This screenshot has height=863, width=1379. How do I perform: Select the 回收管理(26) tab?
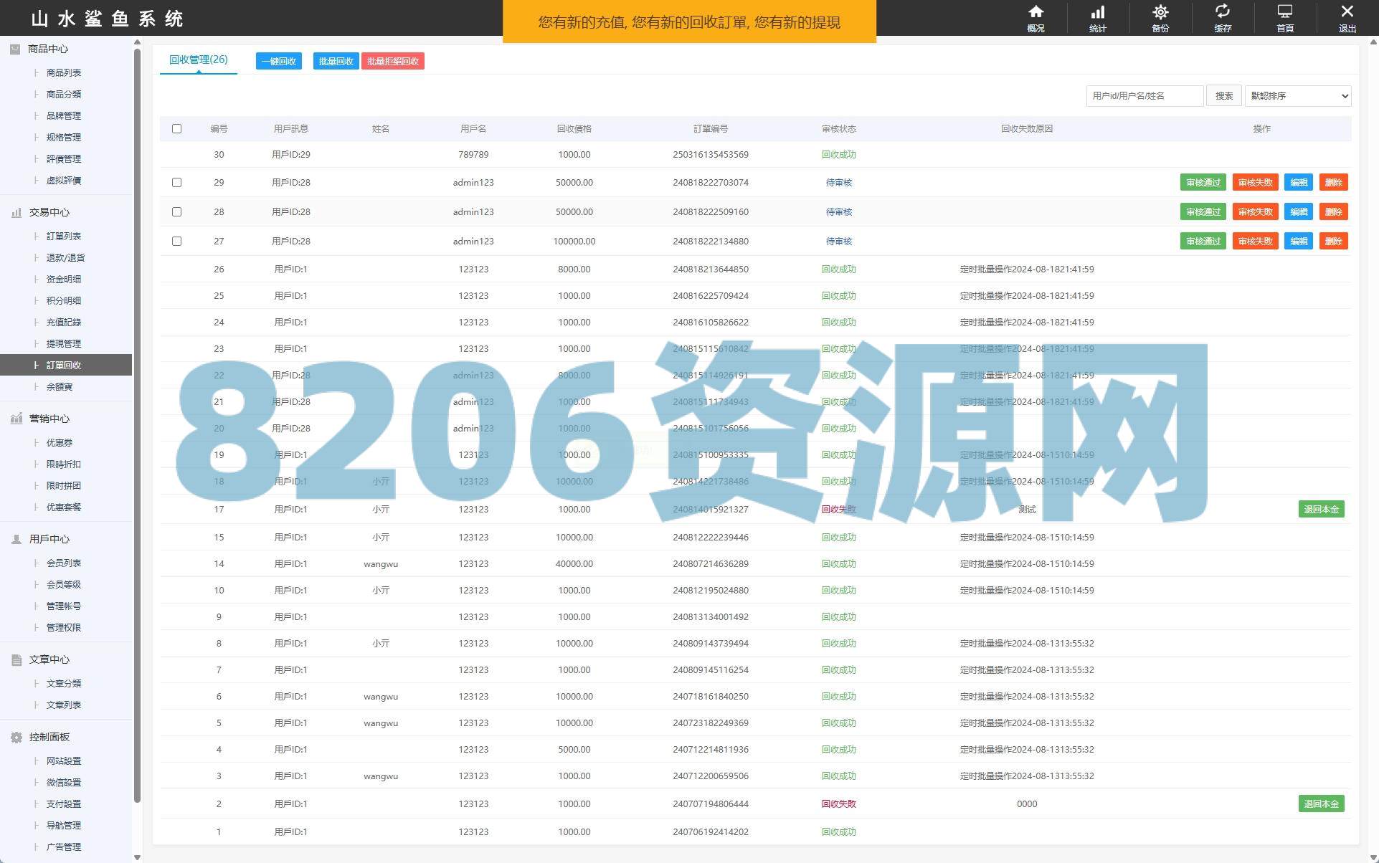tap(198, 60)
